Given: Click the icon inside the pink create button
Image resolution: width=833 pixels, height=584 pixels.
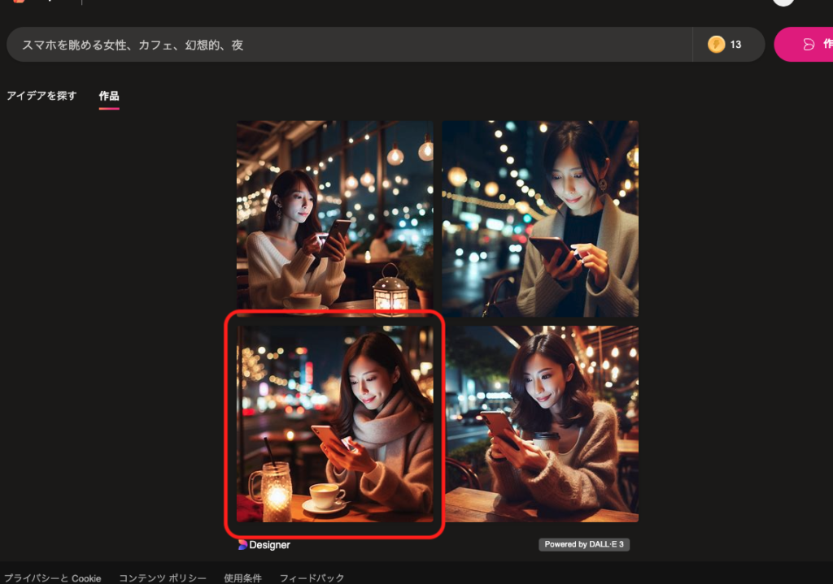Looking at the screenshot, I should [x=809, y=45].
